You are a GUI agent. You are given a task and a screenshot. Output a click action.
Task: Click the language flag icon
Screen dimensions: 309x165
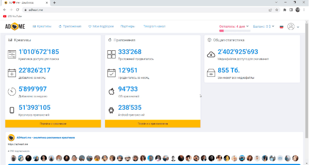coord(281,27)
